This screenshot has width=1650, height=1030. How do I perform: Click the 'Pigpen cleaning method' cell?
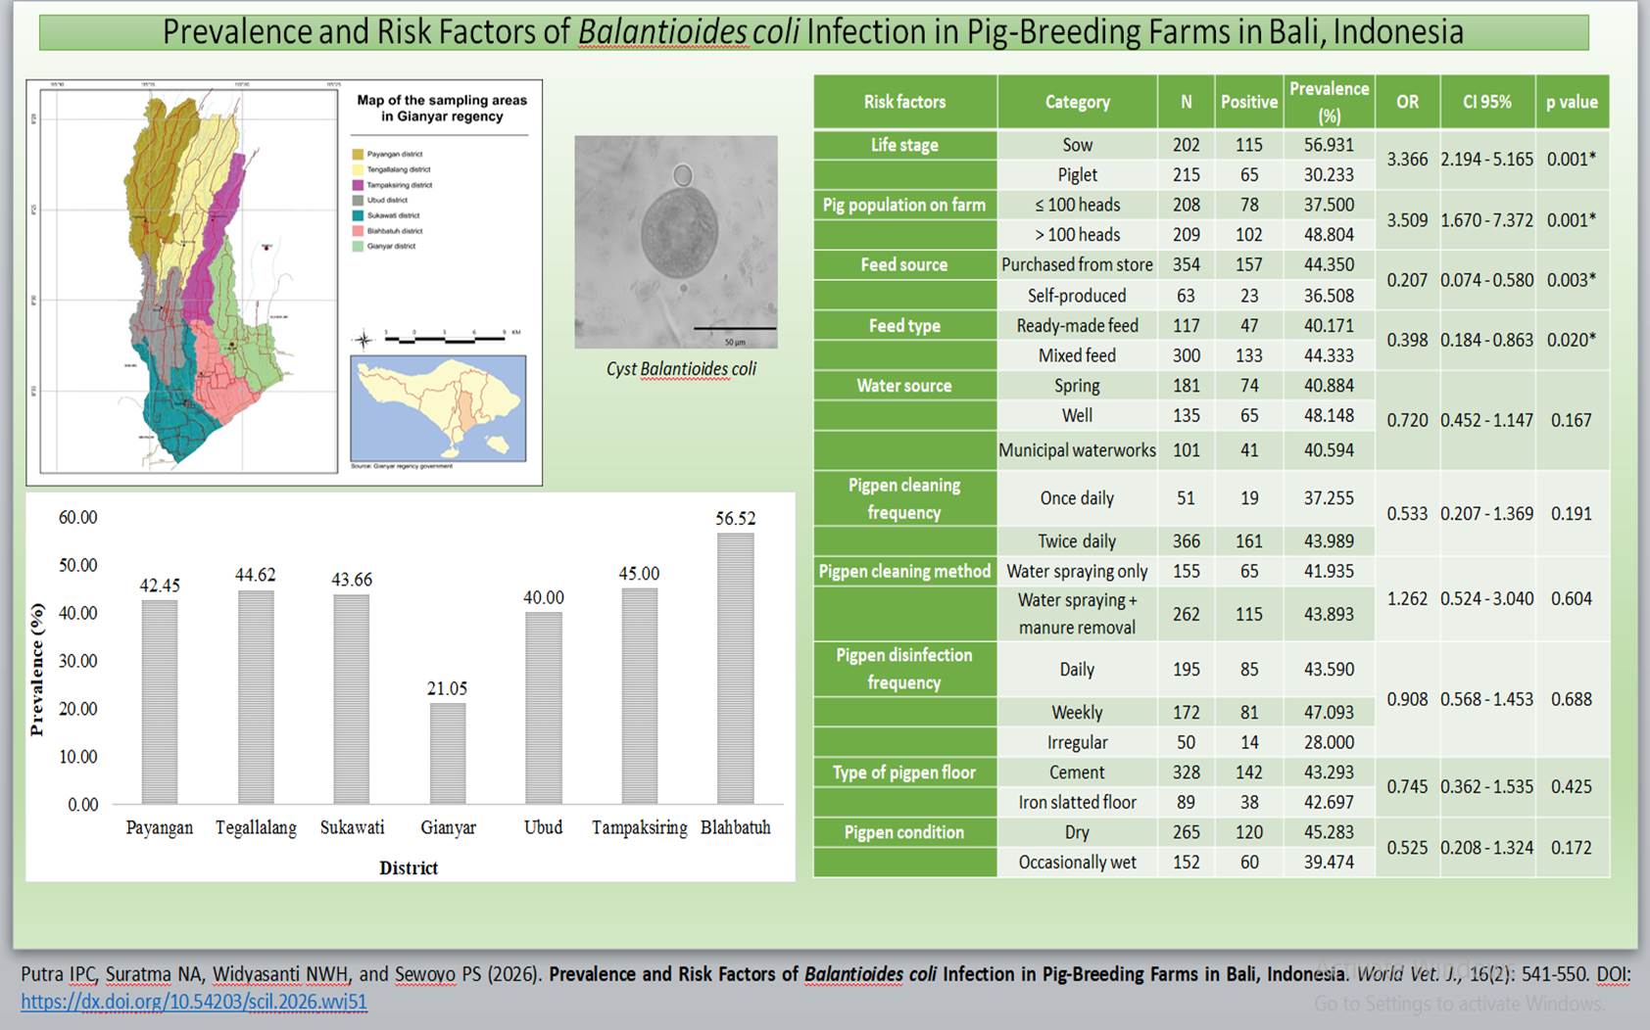pyautogui.click(x=904, y=572)
